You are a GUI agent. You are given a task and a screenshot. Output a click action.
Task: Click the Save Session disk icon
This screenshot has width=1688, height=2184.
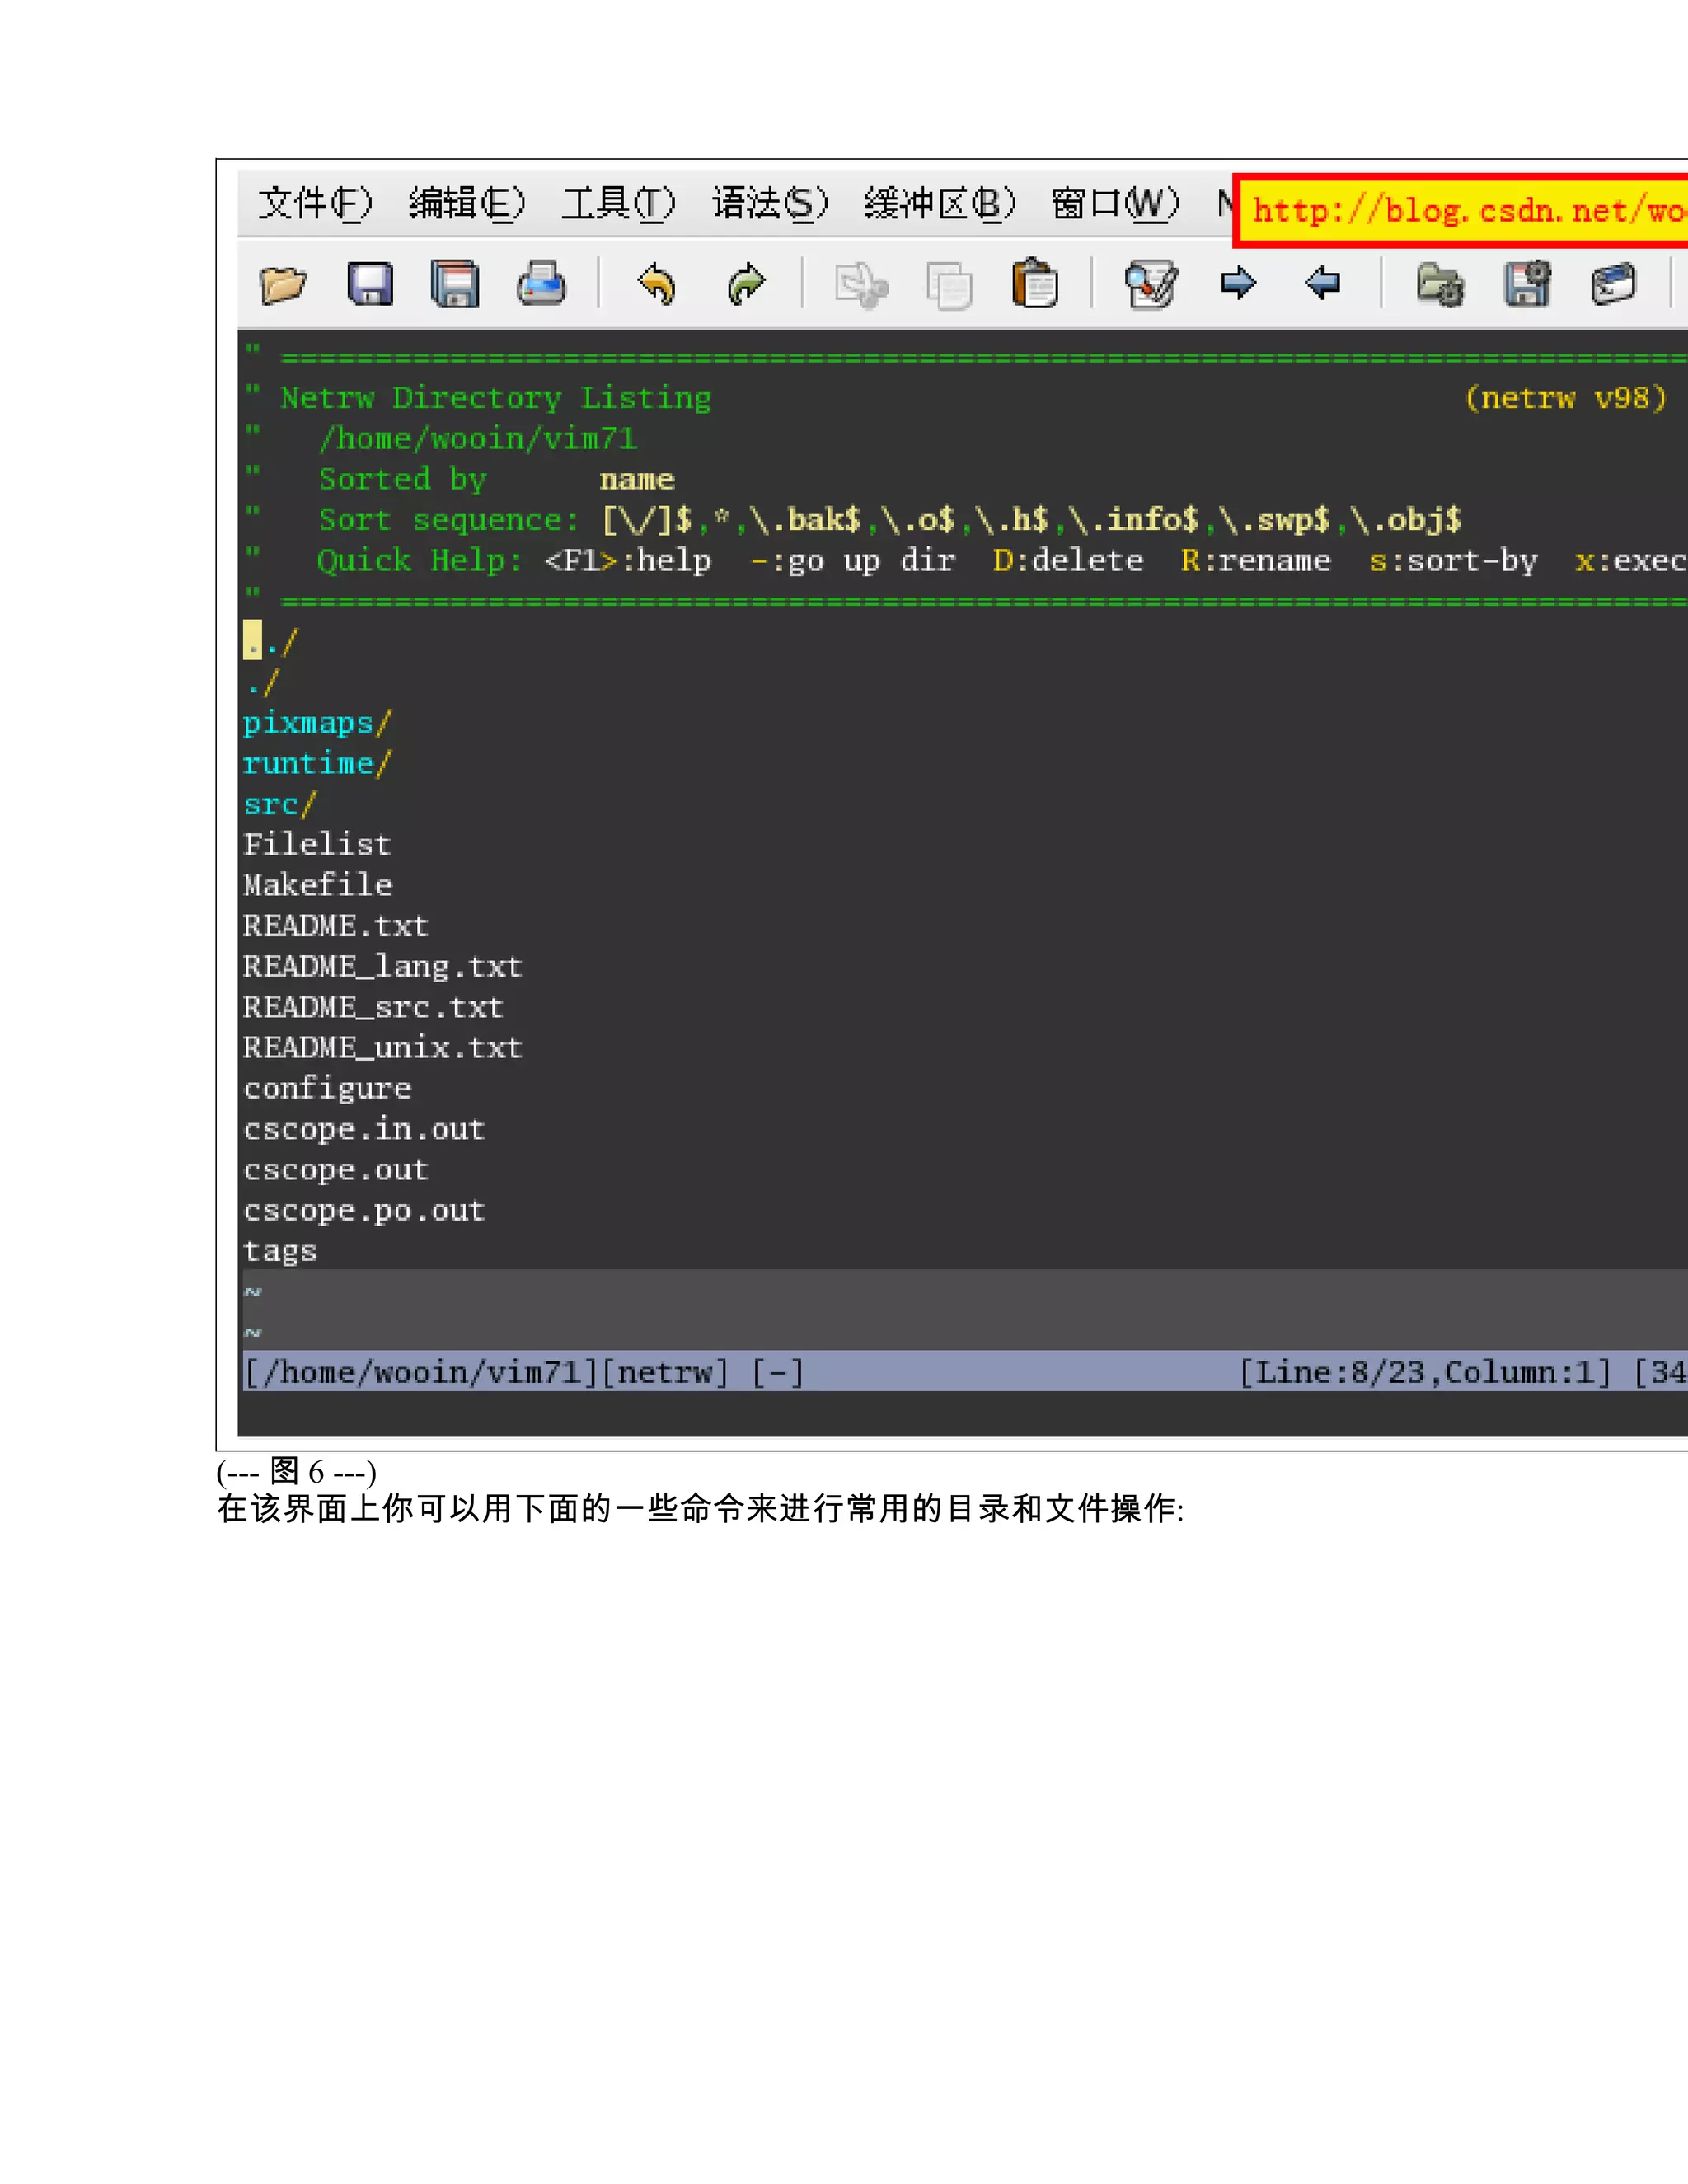1527,285
